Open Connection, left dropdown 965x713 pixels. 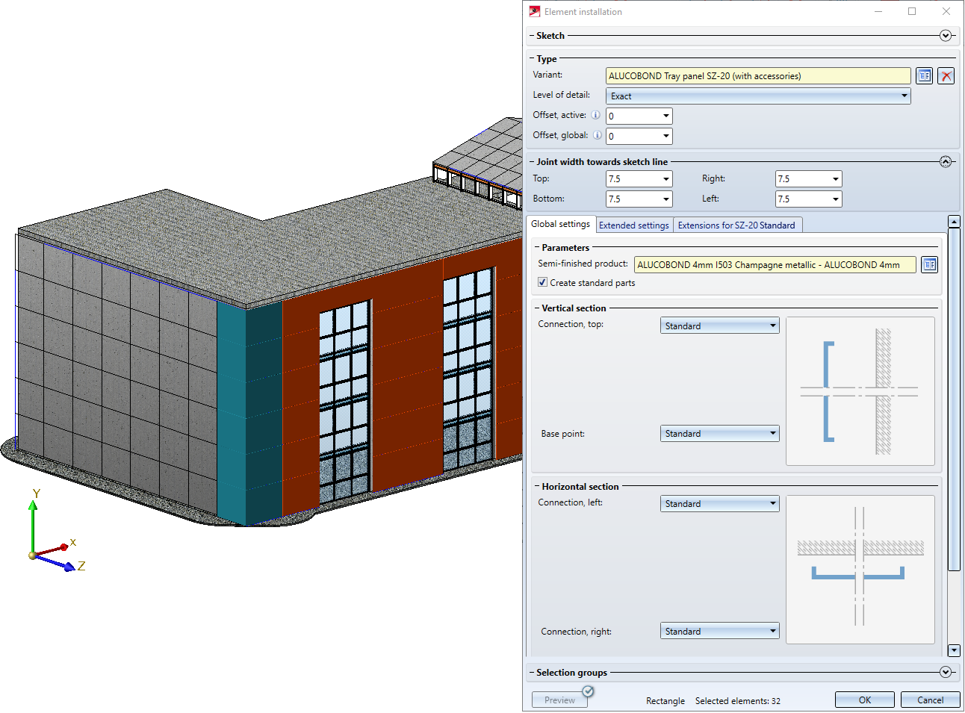click(719, 504)
